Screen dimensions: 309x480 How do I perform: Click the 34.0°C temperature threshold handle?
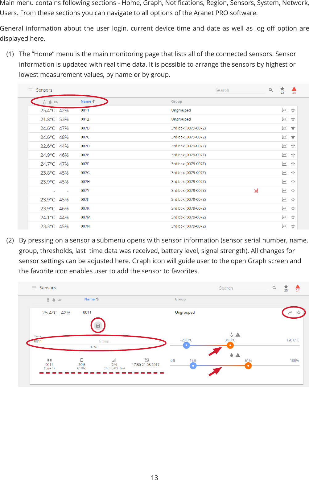230,345
